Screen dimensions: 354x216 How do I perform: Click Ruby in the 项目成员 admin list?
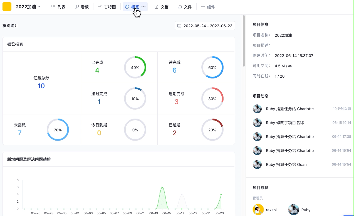pyautogui.click(x=306, y=210)
